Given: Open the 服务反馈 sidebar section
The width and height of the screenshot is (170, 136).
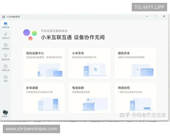Looking at the screenshot, I should click(6, 57).
